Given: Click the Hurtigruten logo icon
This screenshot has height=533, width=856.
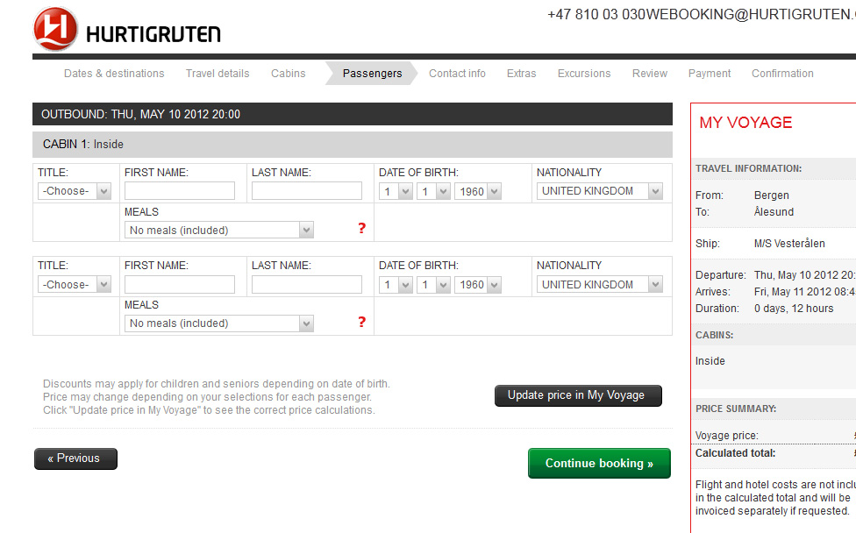Looking at the screenshot, I should tap(55, 29).
